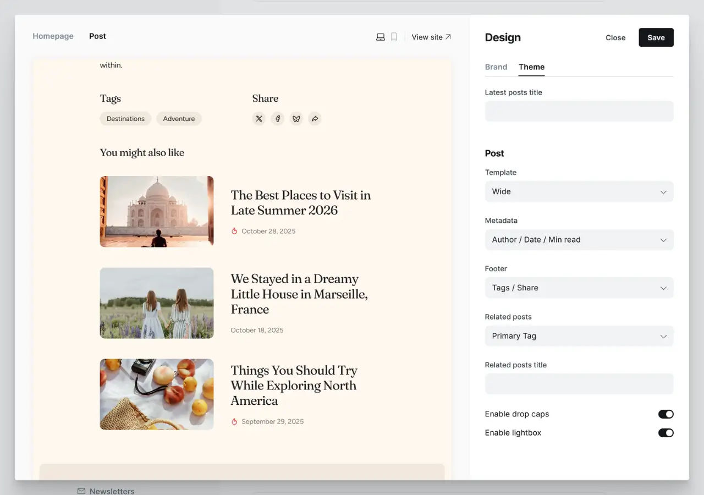Viewport: 704px width, 495px height.
Task: Click flame icon beside September 29, 2025
Action: pos(234,421)
